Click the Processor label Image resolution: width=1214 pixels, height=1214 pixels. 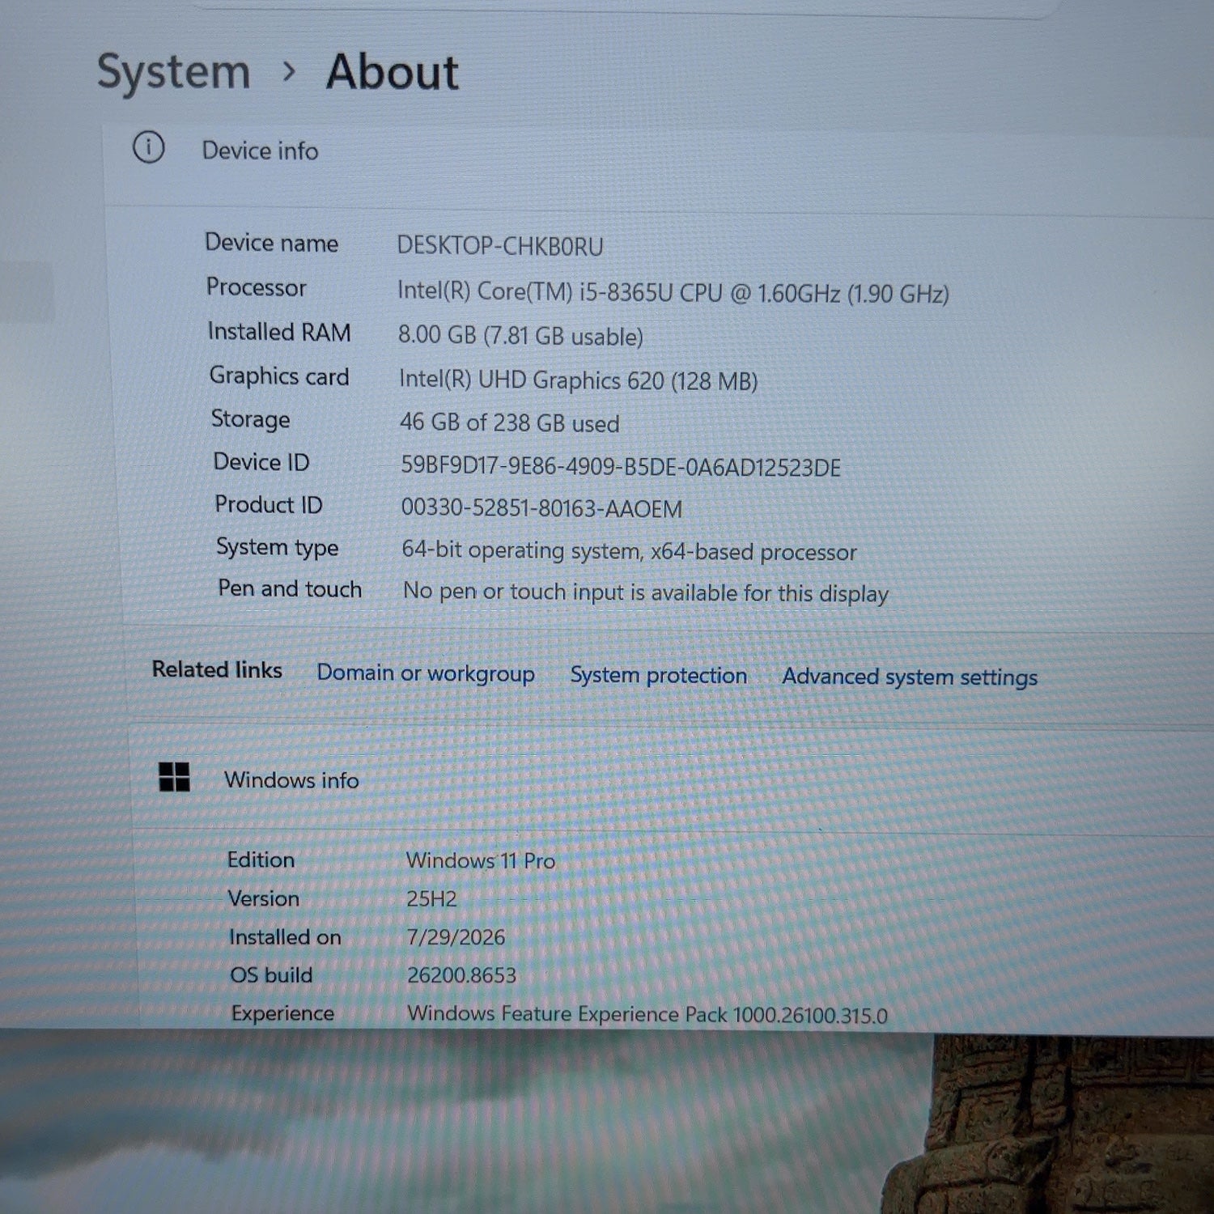point(257,287)
